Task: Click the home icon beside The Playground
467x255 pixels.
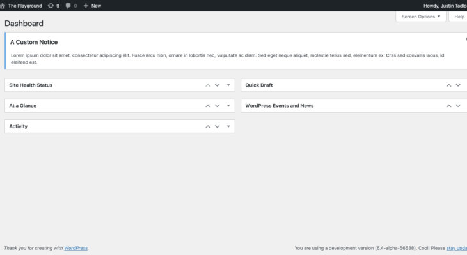Action: pyautogui.click(x=3, y=6)
